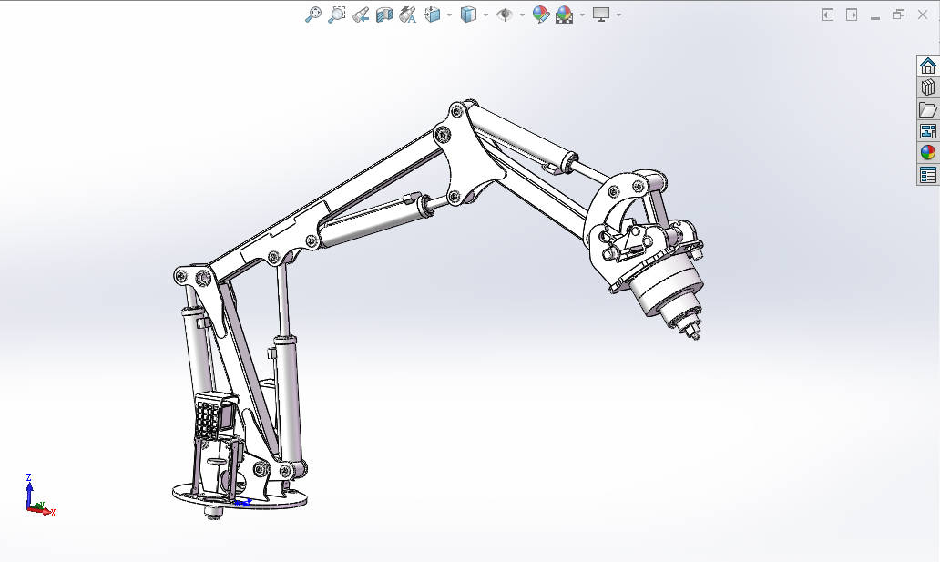The height and width of the screenshot is (562, 940).
Task: Activate the Section View tool
Action: [x=384, y=15]
